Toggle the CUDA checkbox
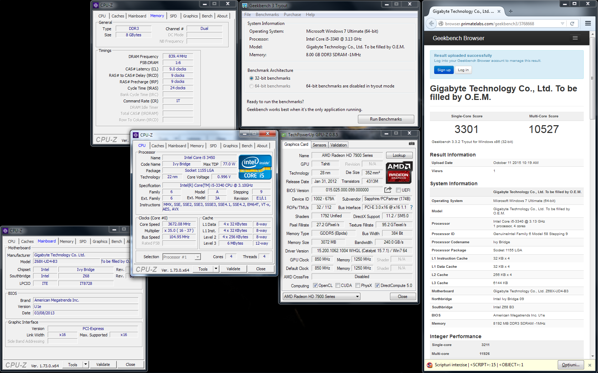 point(338,286)
